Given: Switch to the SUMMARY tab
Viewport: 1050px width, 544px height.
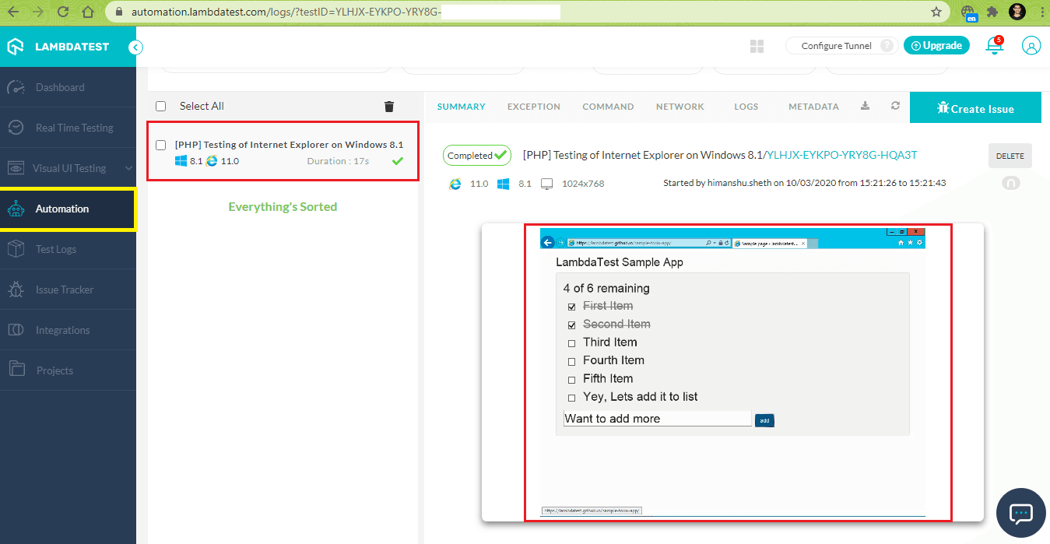Looking at the screenshot, I should pyautogui.click(x=461, y=107).
